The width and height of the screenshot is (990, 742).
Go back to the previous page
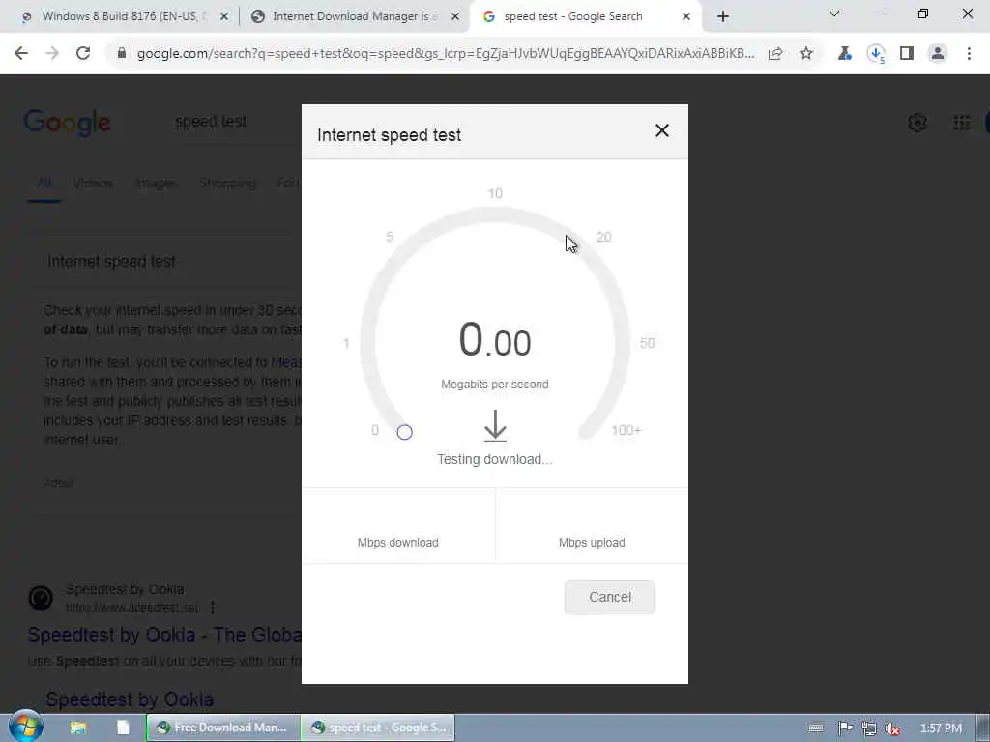point(21,54)
